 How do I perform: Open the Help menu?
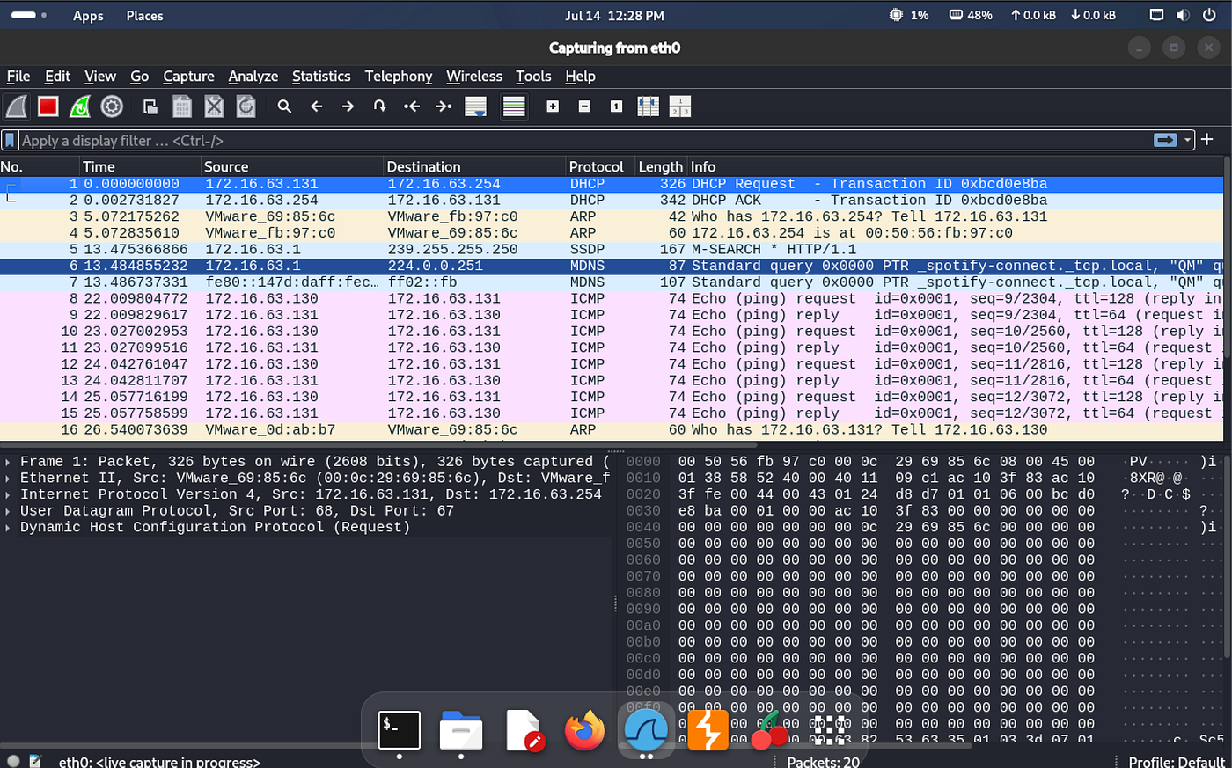point(580,77)
